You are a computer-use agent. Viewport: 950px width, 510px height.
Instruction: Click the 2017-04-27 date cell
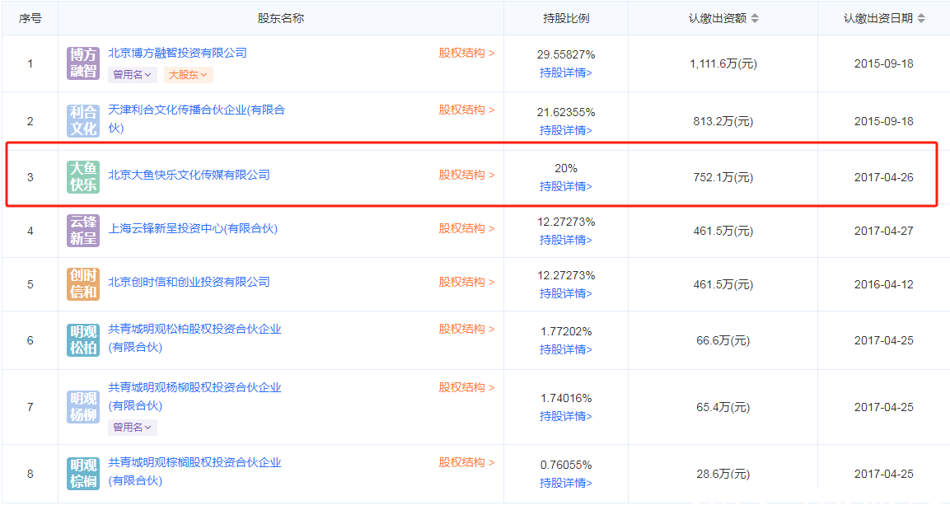(883, 231)
